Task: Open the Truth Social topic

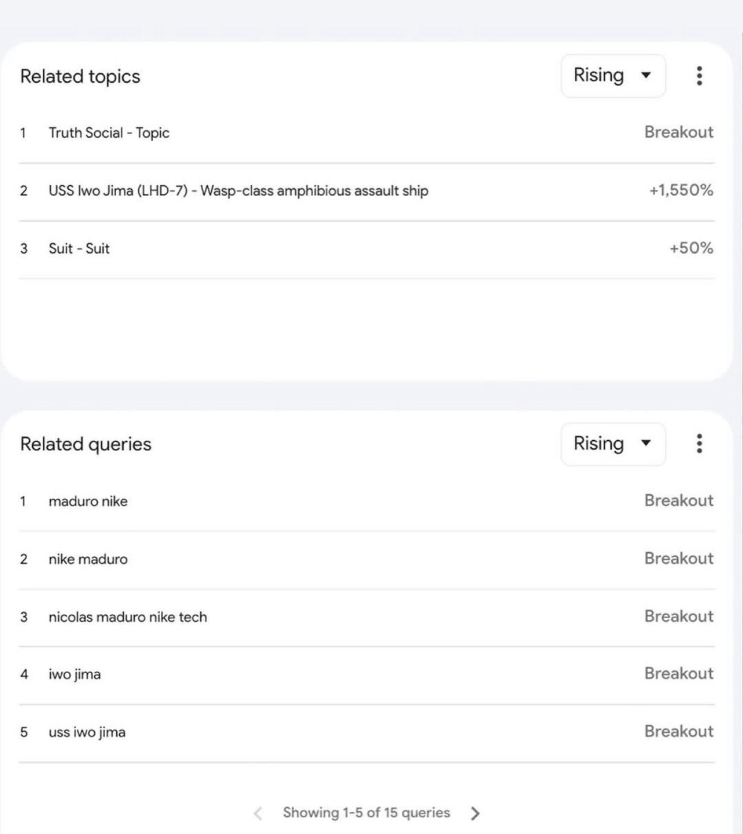Action: 109,133
